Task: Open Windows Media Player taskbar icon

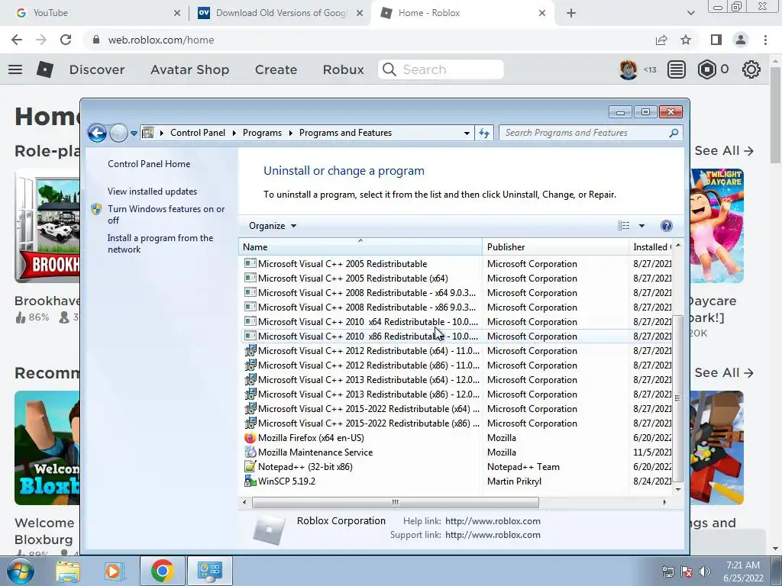Action: click(113, 572)
